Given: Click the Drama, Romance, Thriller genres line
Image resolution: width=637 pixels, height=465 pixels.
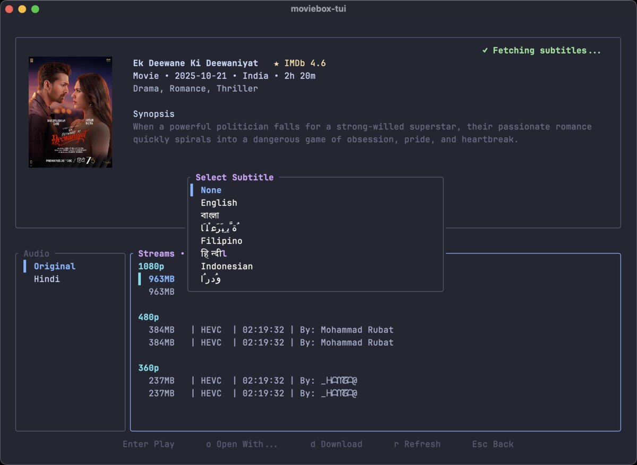Looking at the screenshot, I should (x=195, y=89).
